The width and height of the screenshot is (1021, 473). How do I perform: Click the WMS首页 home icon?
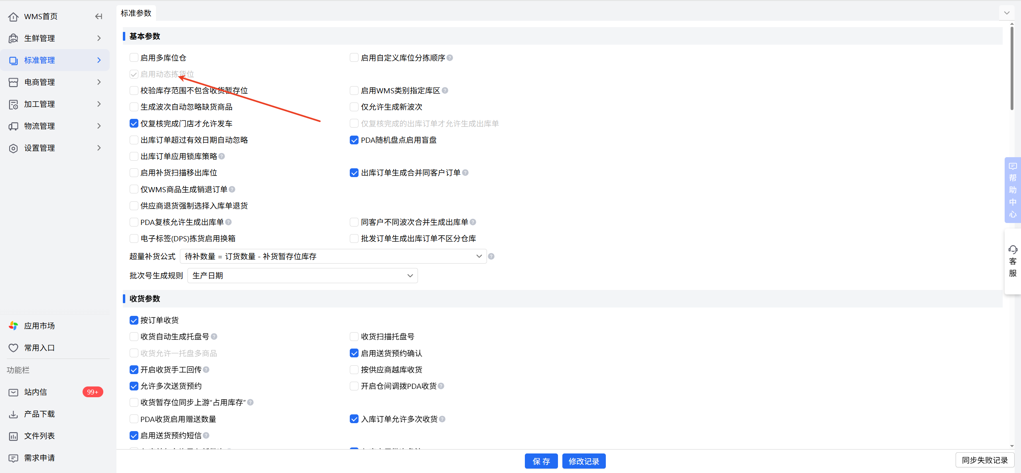pyautogui.click(x=13, y=16)
